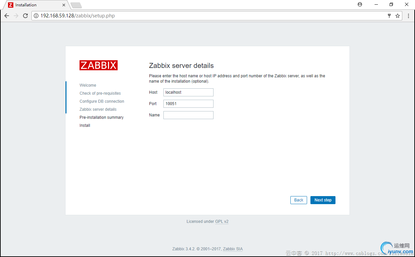The height and width of the screenshot is (257, 415).
Task: Select Configure DB connection step
Action: [x=102, y=101]
